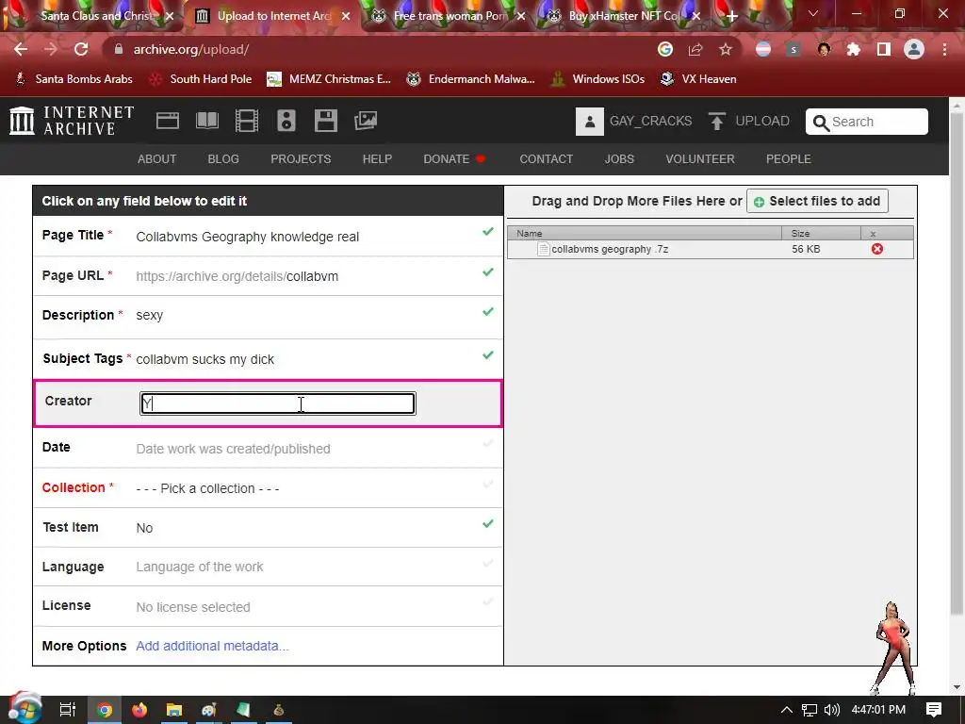Click inside the Creator text box
This screenshot has height=724, width=965.
point(278,403)
